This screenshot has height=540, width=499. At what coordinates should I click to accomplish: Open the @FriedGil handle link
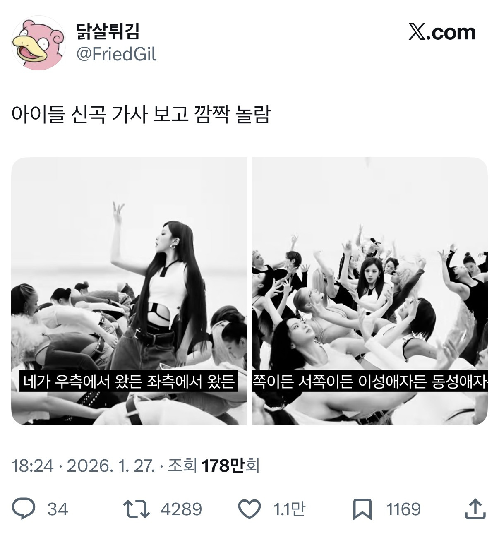click(117, 54)
